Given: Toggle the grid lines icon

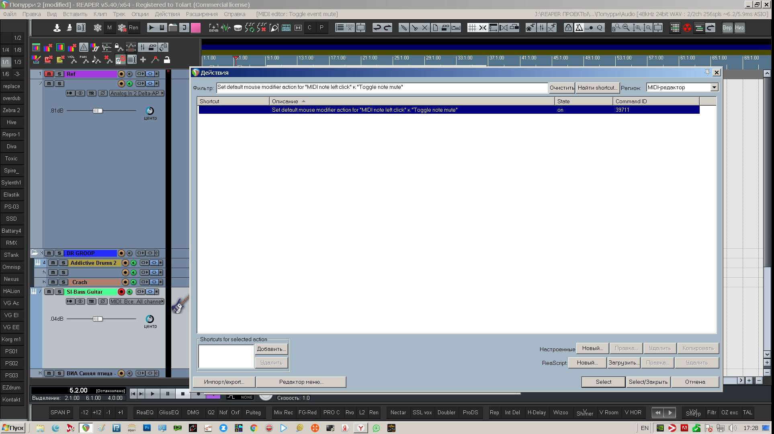Looking at the screenshot, I should tap(472, 28).
